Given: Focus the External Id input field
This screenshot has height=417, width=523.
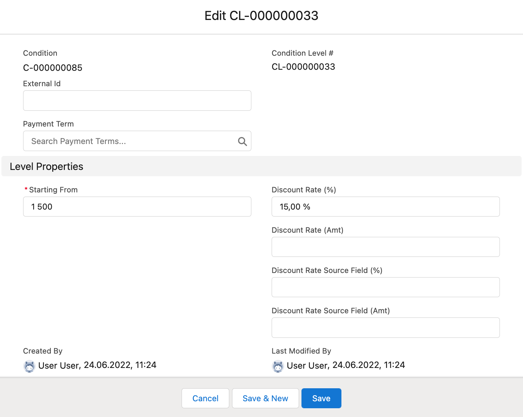Looking at the screenshot, I should (137, 101).
